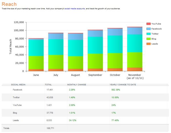The width and height of the screenshot is (171, 133).
Task: Select the August stacked bar
Action: [76, 51]
